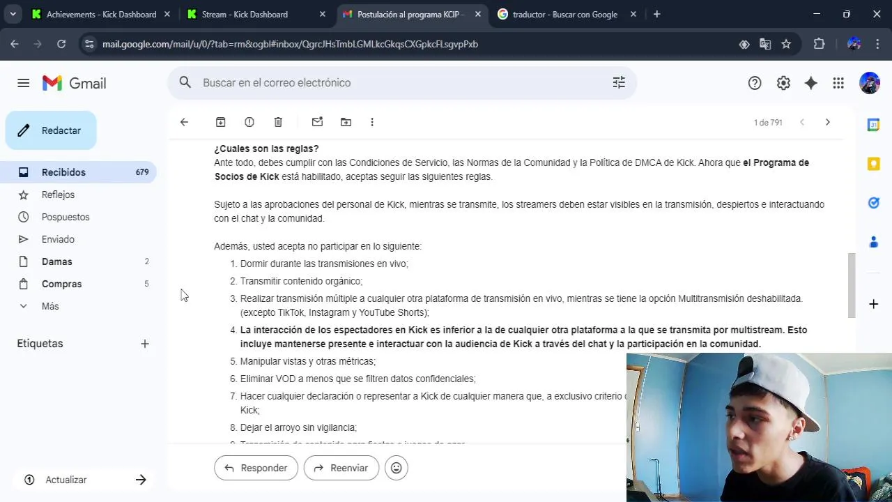Switch to traductor Google search tab
The height and width of the screenshot is (502, 892).
coord(565,14)
